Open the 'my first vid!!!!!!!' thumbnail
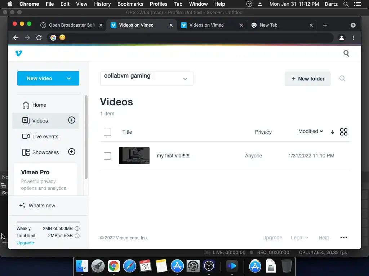The height and width of the screenshot is (276, 369). [x=134, y=156]
